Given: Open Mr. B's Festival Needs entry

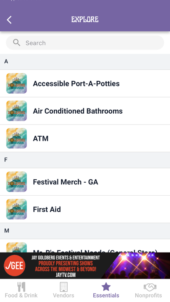Looking at the screenshot, I should pyautogui.click(x=85, y=246).
